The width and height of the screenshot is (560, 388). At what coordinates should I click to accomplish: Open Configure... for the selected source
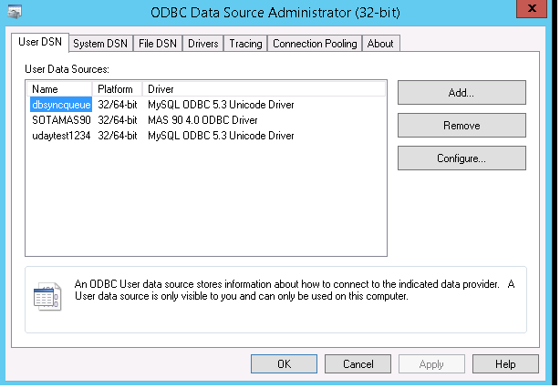pos(461,158)
